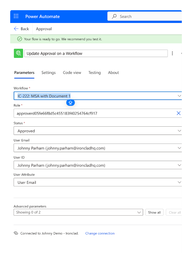This screenshot has width=192, height=265.
Task: Click the blue dynamic content insert icon
Action: (x=70, y=103)
